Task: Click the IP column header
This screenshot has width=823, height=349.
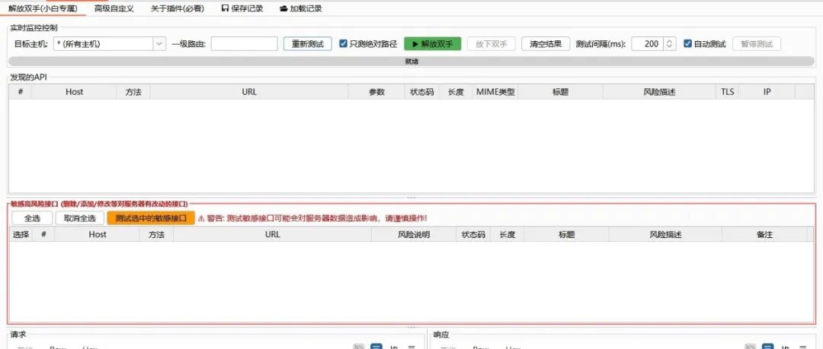Action: pos(767,92)
